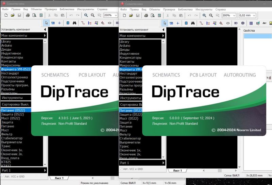Image resolution: width=272 pixels, height=185 pixels.
Task: Click Сортировка Выкл. button in DipTrace 4.3 window
Action: tap(16, 104)
